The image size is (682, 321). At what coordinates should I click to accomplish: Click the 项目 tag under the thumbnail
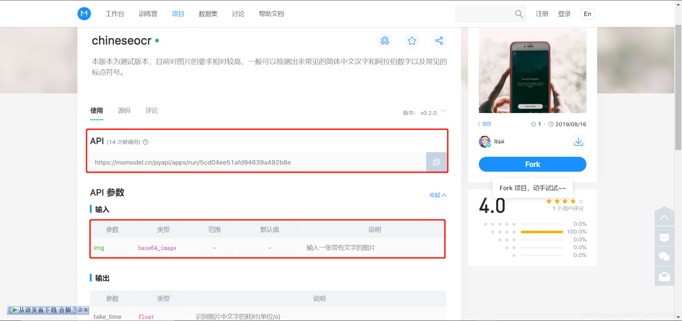pyautogui.click(x=486, y=124)
